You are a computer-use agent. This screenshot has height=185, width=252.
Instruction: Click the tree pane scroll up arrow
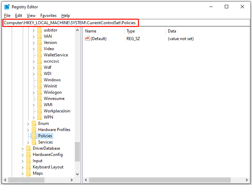pos(77,30)
